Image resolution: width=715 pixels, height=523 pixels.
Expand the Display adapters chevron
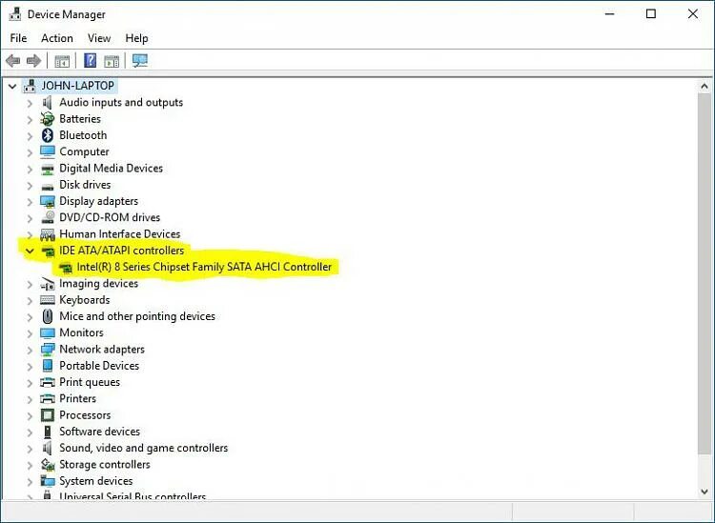coord(30,202)
